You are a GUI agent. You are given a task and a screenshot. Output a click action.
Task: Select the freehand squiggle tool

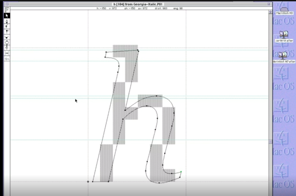[x=7, y=59]
